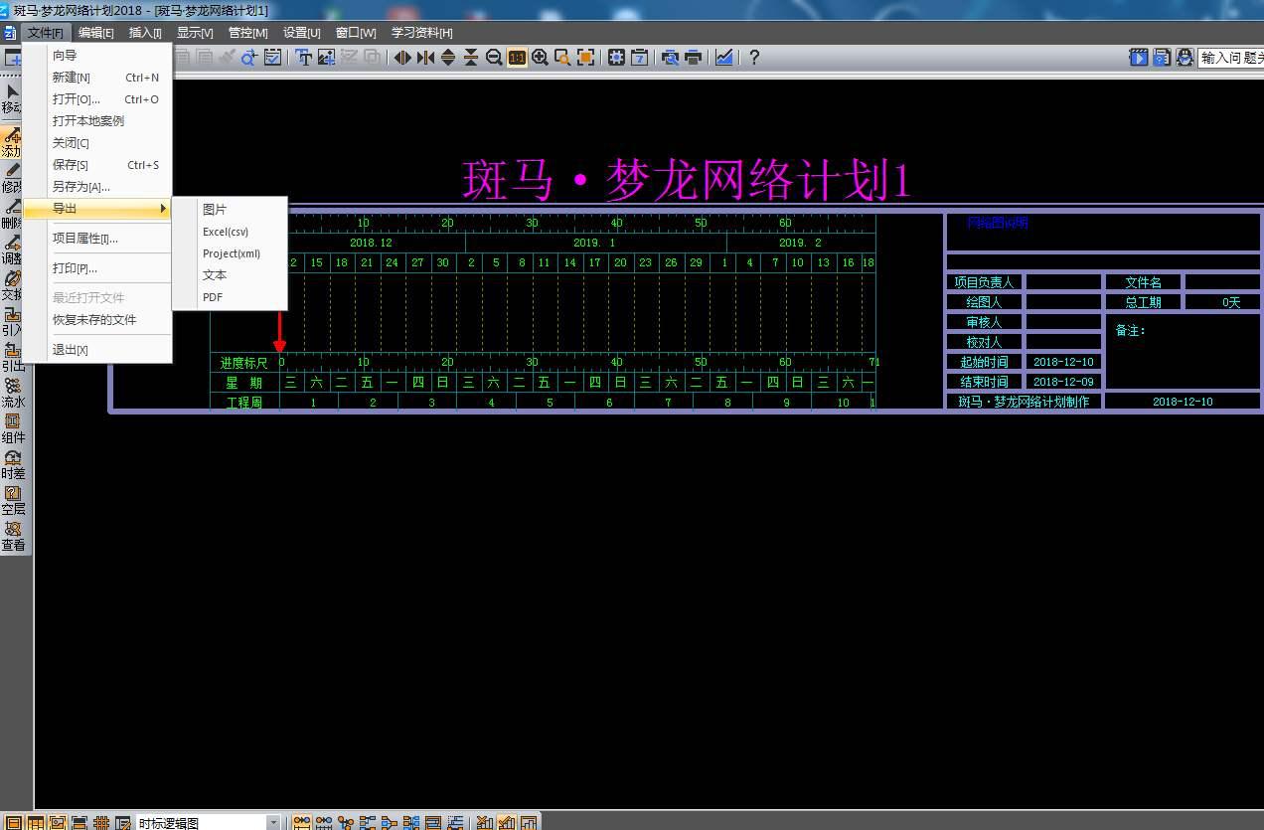1264x830 pixels.
Task: Click the redo arrow toolbar icon
Action: (x=249, y=58)
